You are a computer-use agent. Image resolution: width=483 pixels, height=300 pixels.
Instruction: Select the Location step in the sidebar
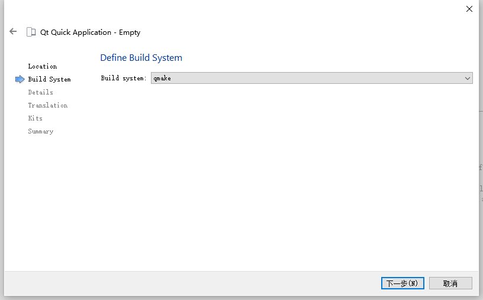[x=43, y=66]
